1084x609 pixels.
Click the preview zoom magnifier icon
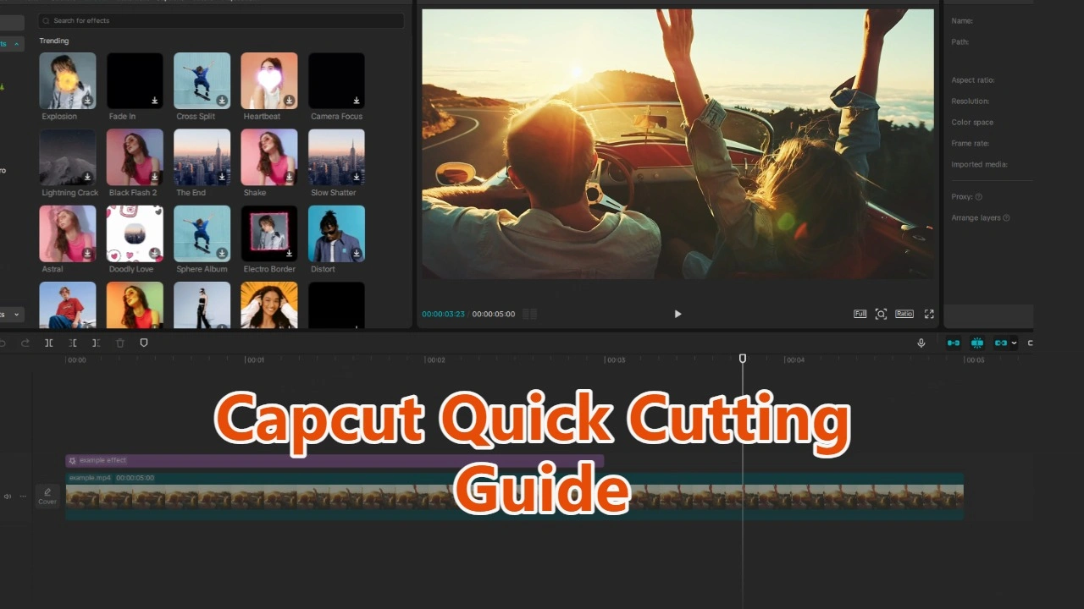(881, 314)
